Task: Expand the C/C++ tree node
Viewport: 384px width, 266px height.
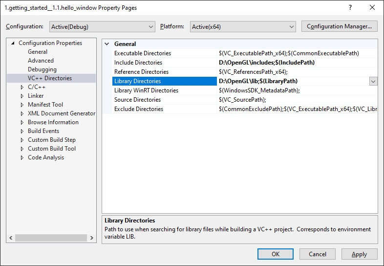Action: [22, 87]
